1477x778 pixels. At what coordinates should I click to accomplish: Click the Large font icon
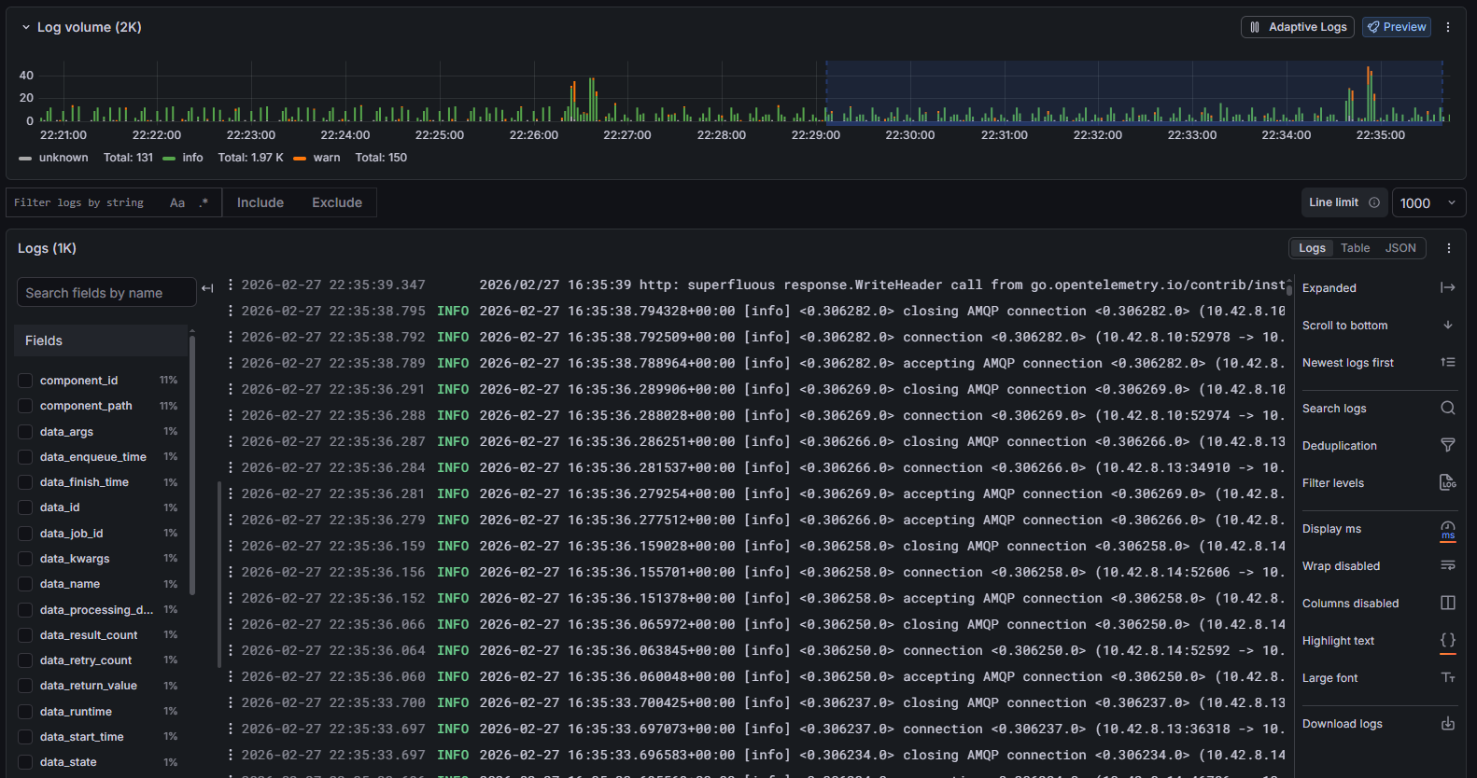click(x=1447, y=677)
